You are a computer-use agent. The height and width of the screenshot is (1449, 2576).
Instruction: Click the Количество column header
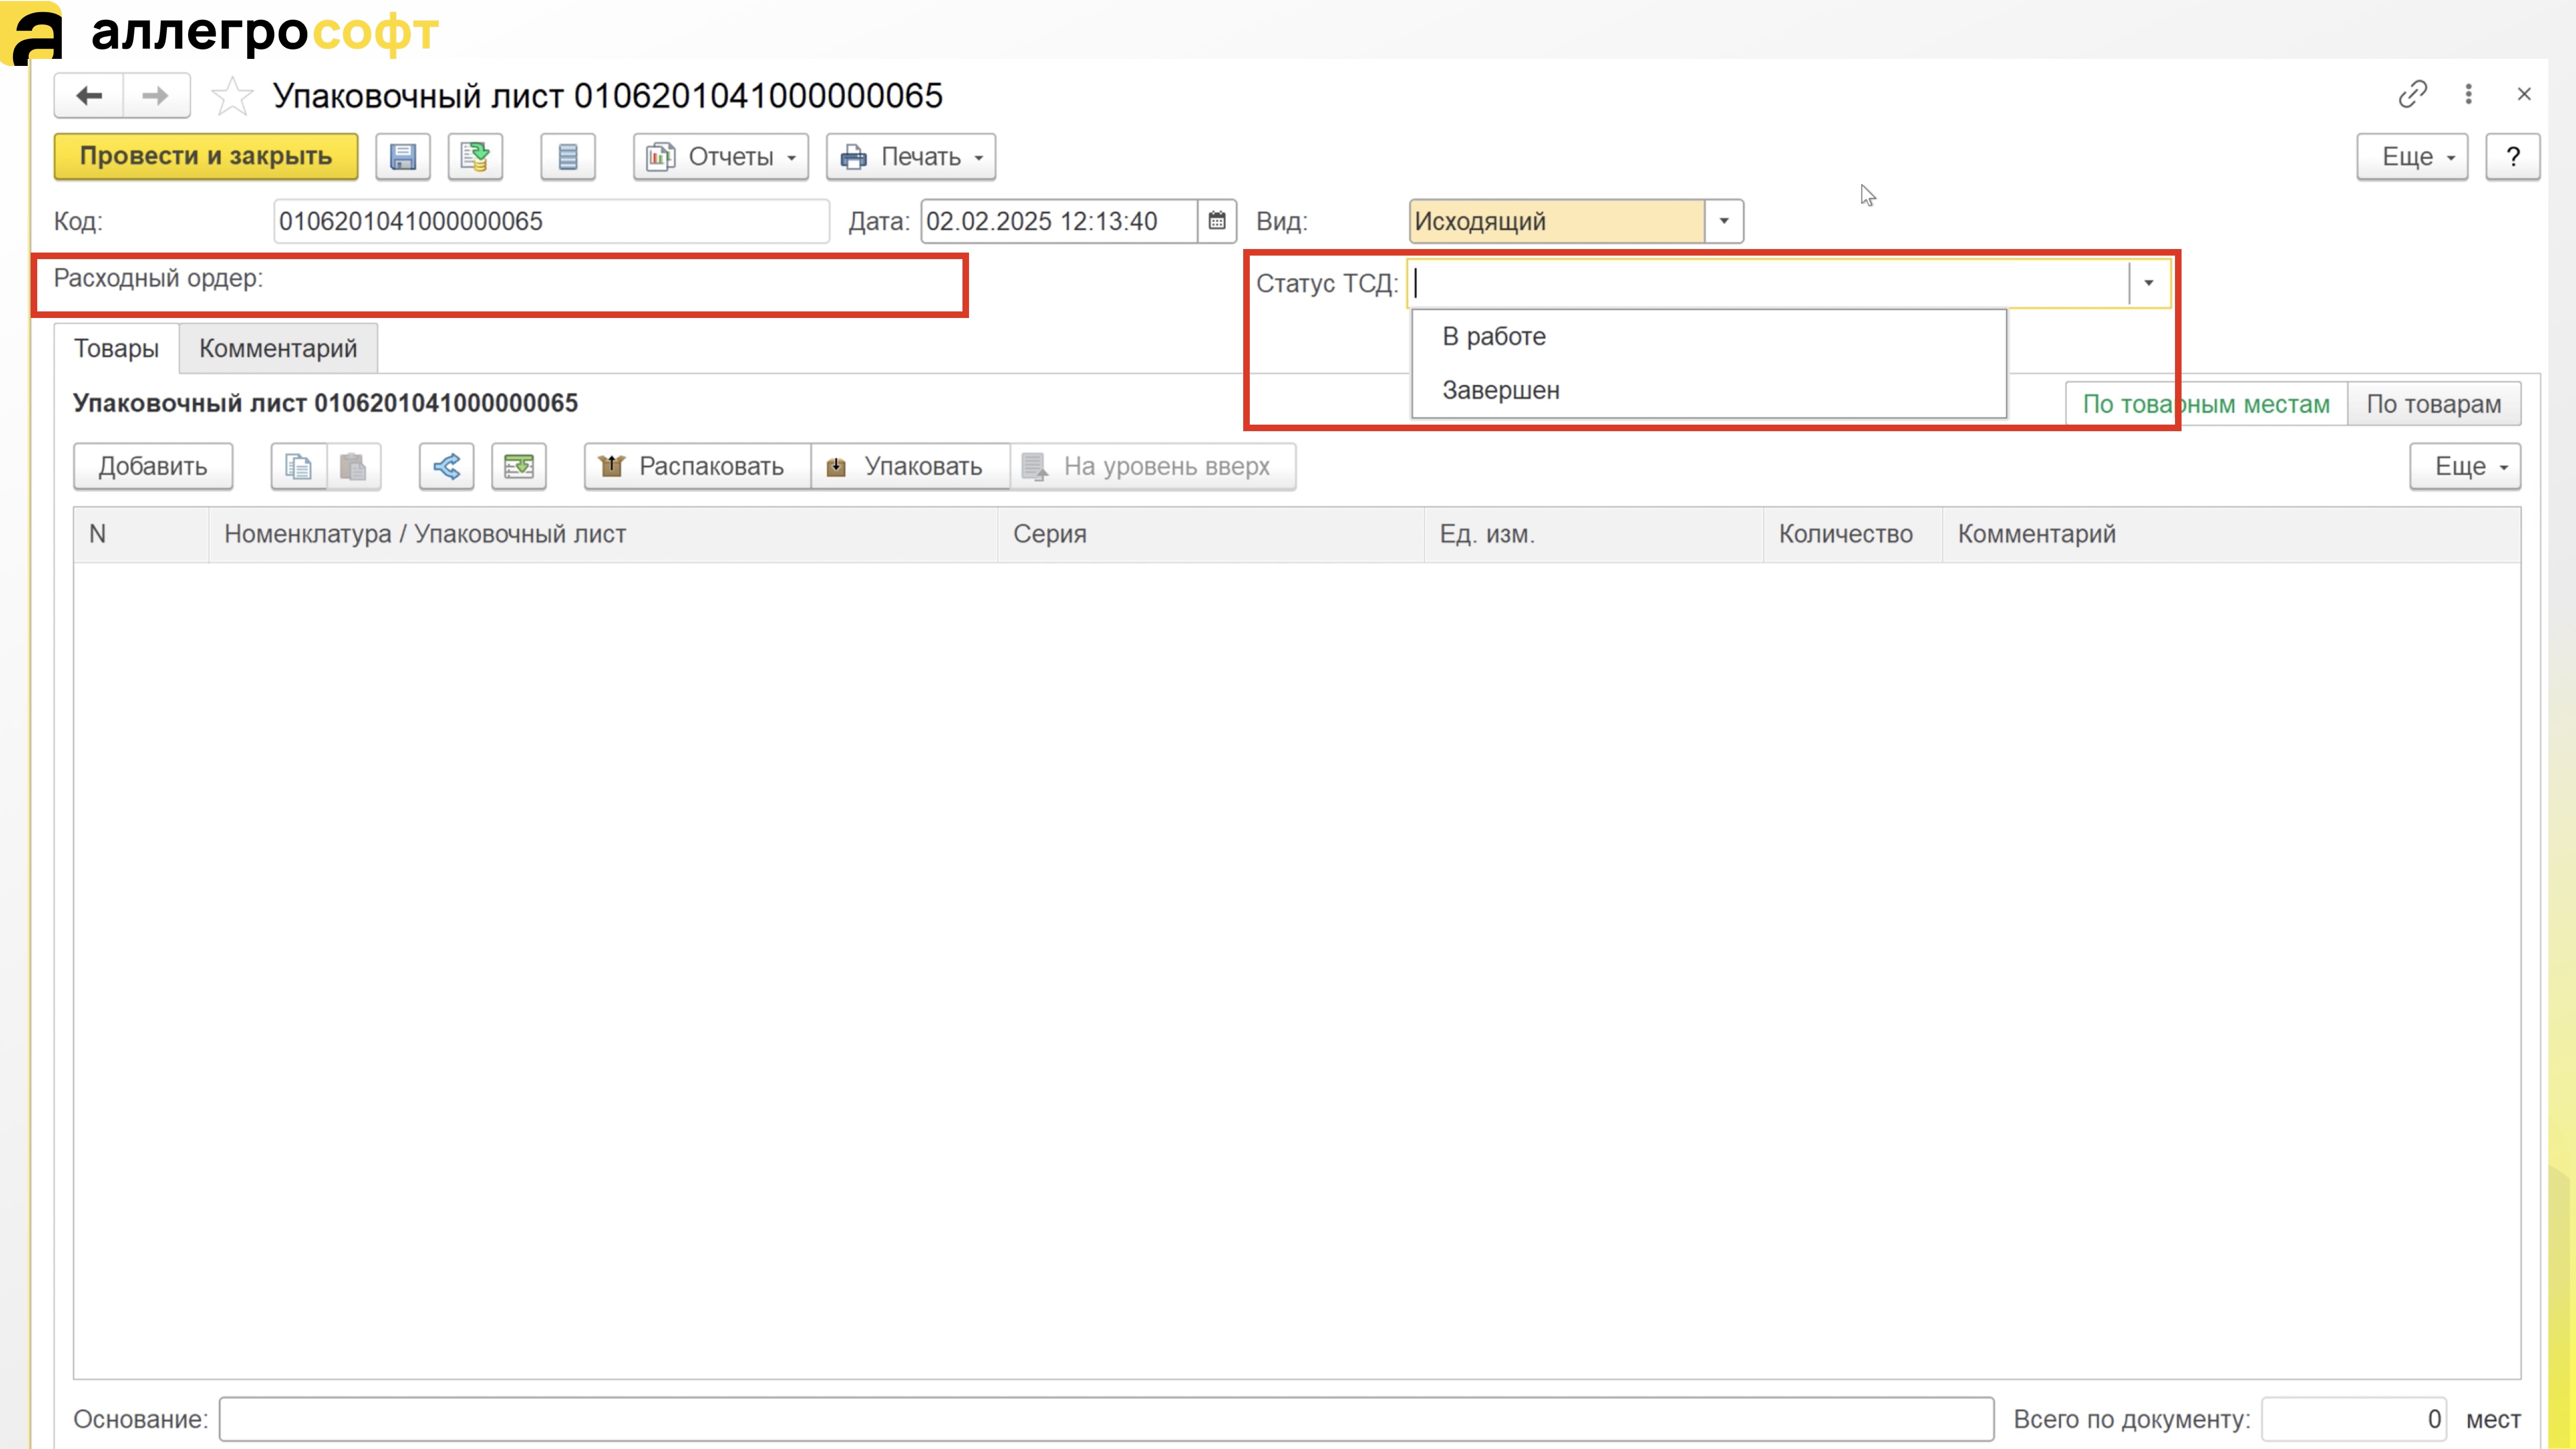(1852, 534)
